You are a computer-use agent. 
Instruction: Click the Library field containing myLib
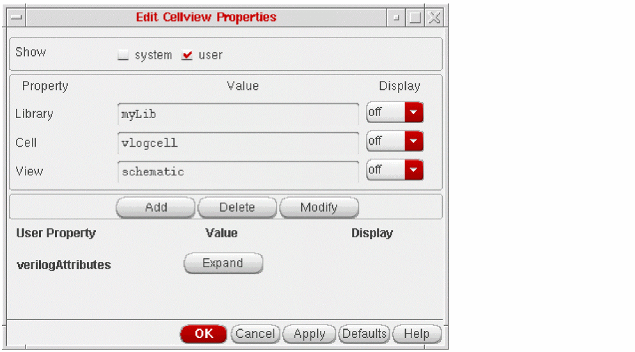pyautogui.click(x=238, y=115)
